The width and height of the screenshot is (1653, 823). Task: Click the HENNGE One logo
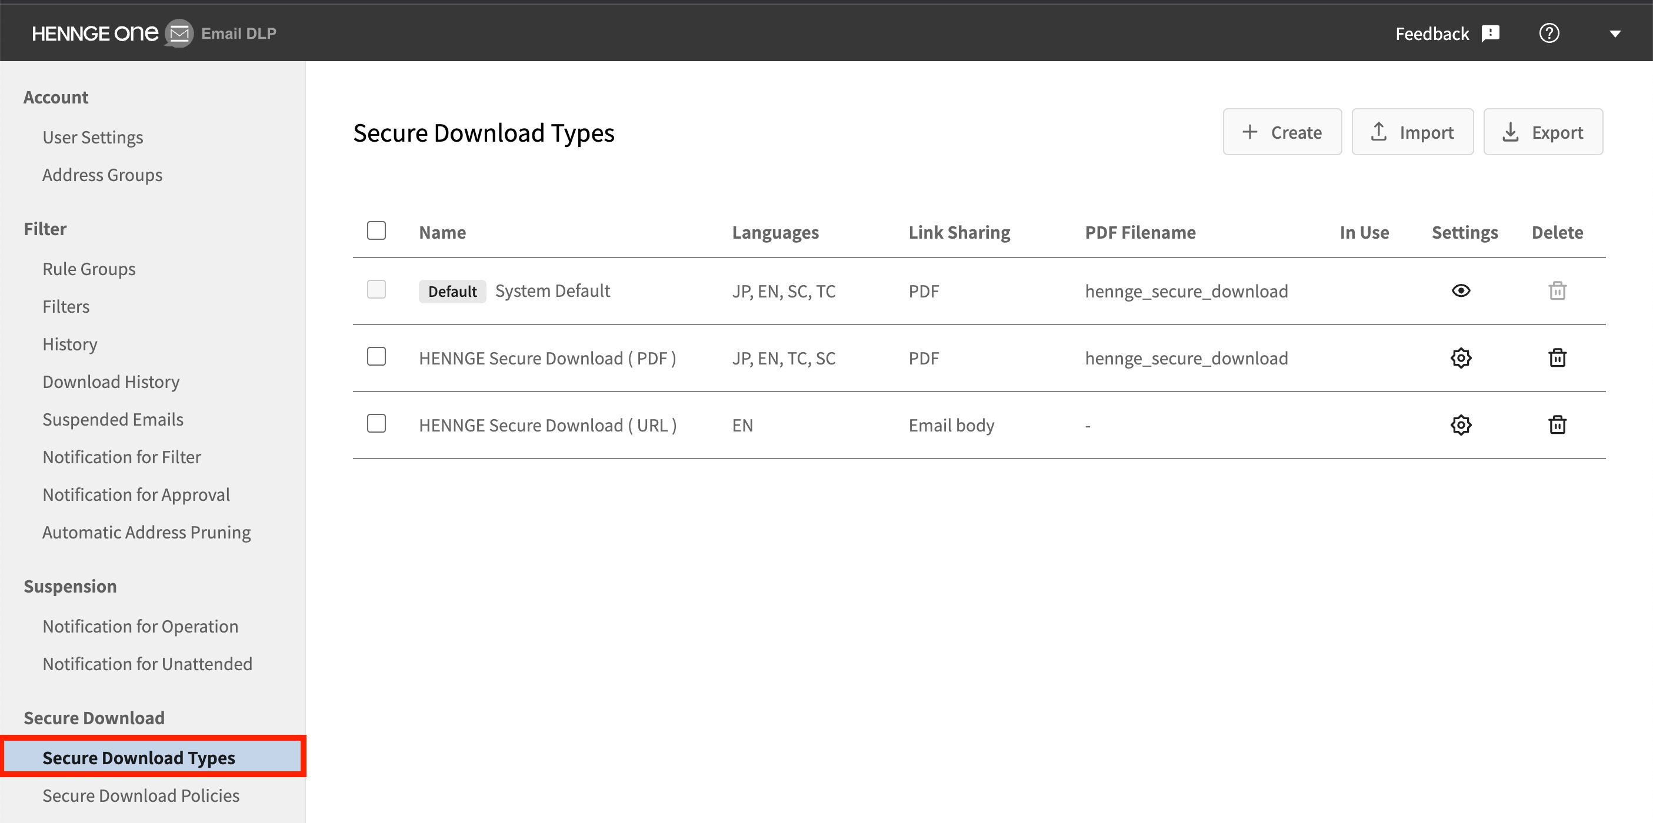tap(95, 34)
